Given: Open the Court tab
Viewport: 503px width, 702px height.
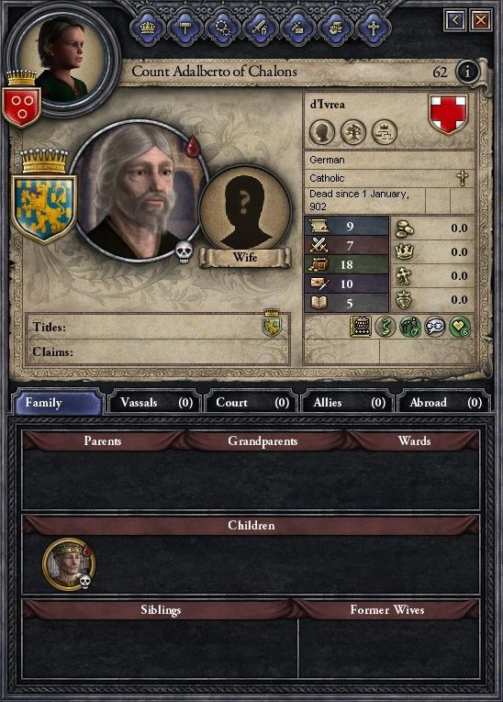Looking at the screenshot, I should click(251, 403).
